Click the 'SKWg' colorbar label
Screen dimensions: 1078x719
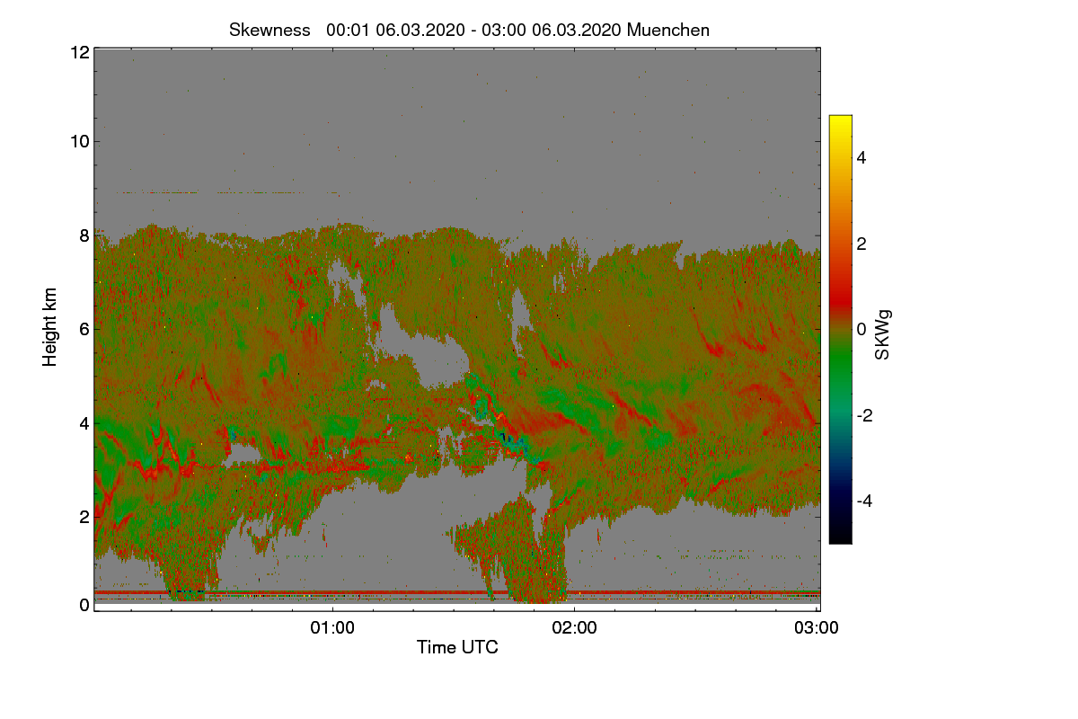pyautogui.click(x=883, y=334)
